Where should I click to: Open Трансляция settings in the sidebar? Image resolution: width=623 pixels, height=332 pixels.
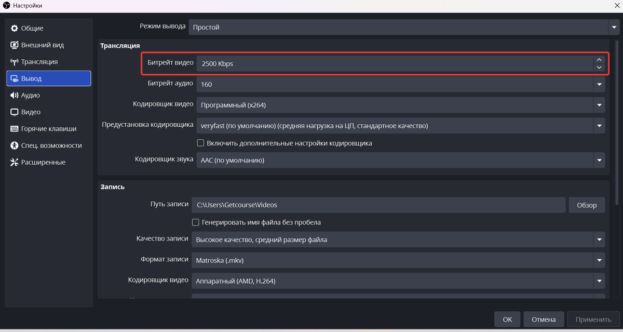(49, 62)
